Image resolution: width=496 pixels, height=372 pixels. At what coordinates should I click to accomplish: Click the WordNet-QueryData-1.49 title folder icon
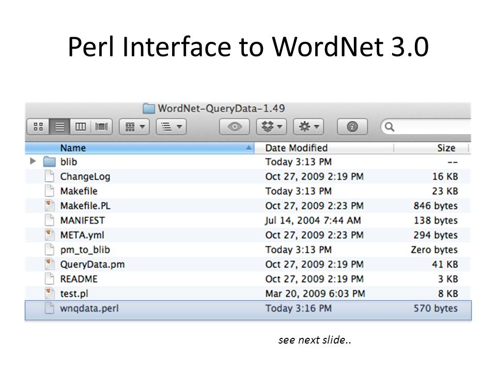coord(149,109)
